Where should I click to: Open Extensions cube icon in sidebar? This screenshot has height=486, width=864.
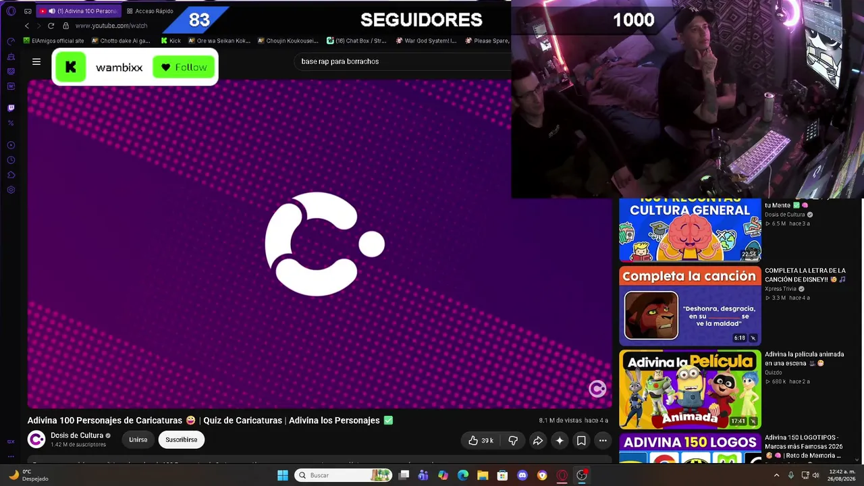point(11,175)
